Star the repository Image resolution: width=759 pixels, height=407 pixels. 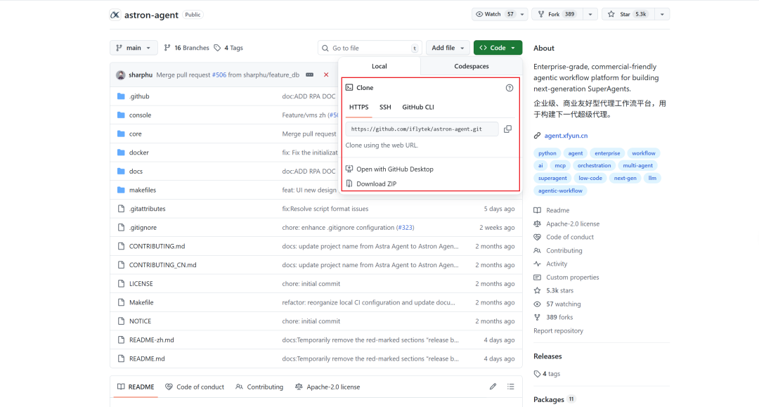(628, 15)
